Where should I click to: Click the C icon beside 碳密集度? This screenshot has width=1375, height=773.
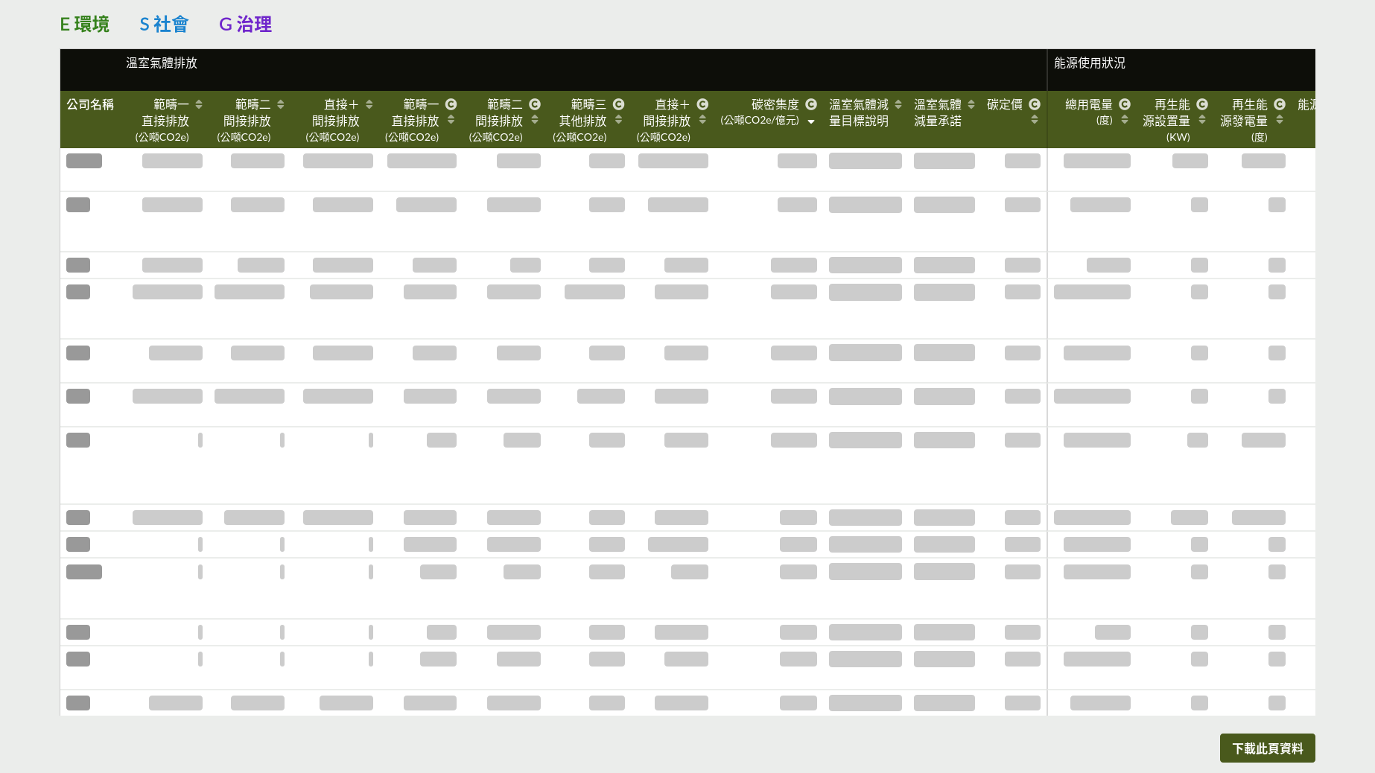(x=811, y=104)
